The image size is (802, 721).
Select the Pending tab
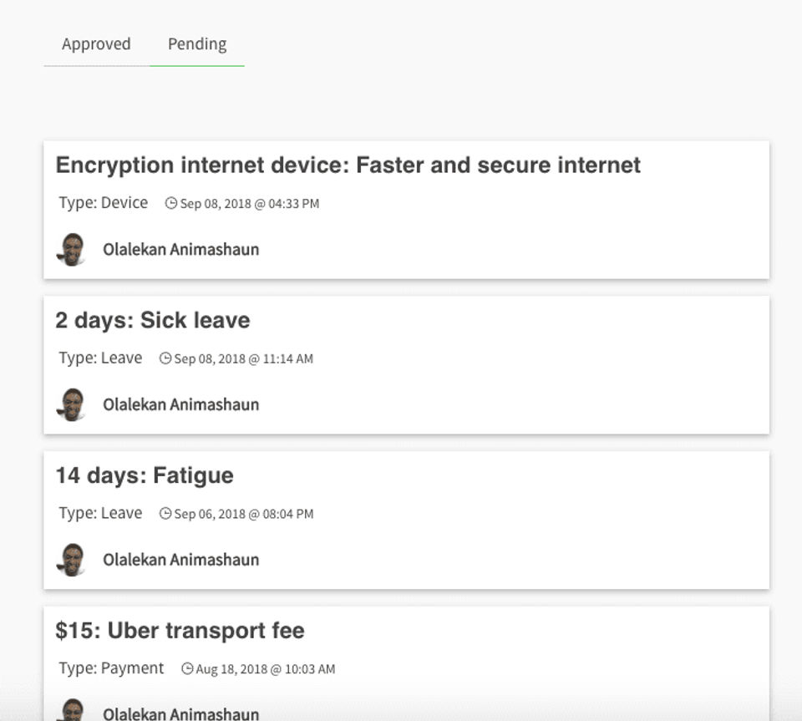197,44
